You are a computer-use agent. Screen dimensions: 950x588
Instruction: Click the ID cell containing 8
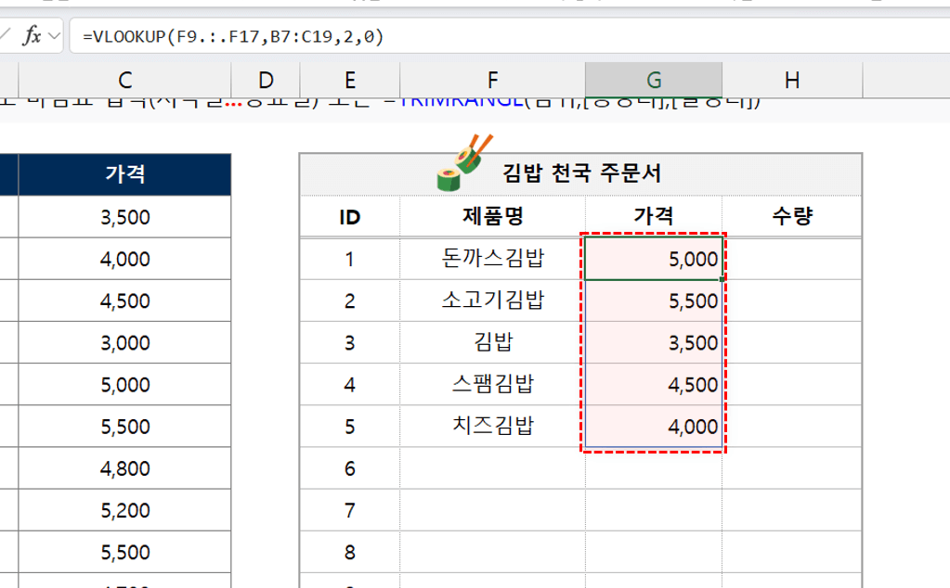[x=350, y=551]
